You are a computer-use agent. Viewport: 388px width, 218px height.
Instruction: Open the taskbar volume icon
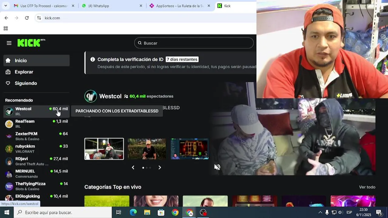click(340, 212)
